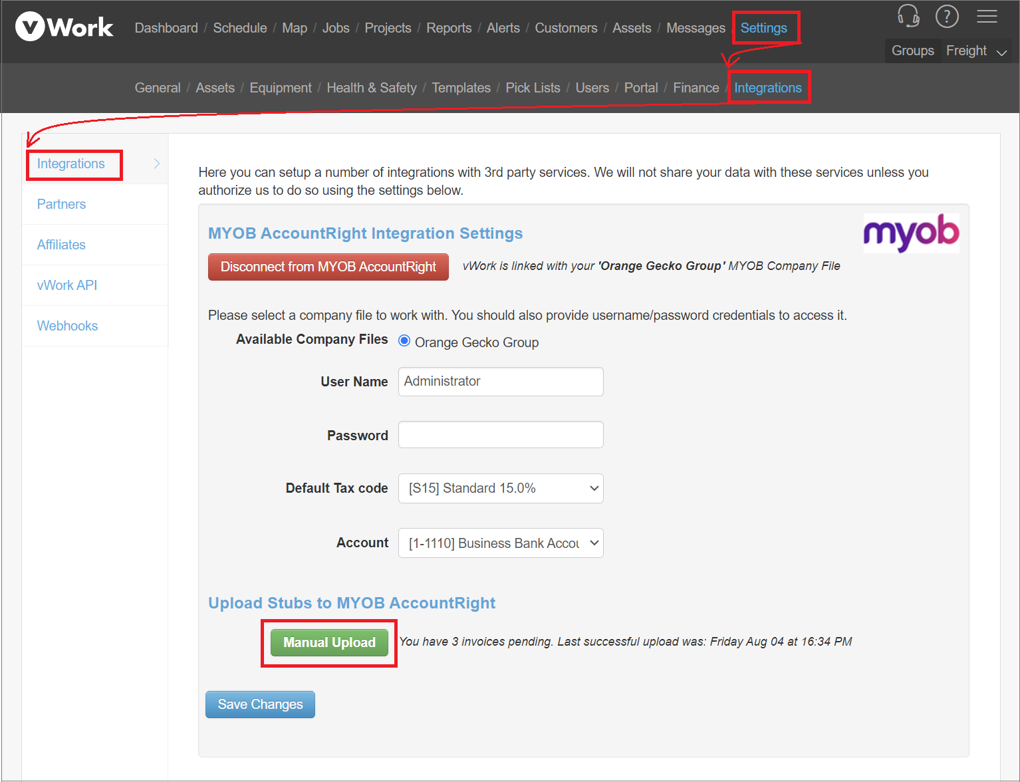Click the myob logo image
This screenshot has height=782, width=1020.
tap(911, 233)
